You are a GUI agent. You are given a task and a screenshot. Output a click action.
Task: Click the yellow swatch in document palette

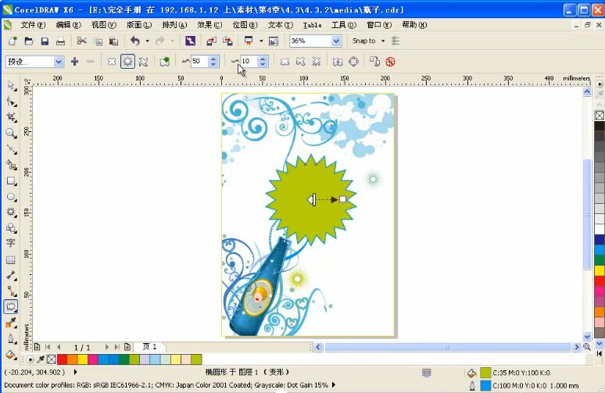pos(83,360)
